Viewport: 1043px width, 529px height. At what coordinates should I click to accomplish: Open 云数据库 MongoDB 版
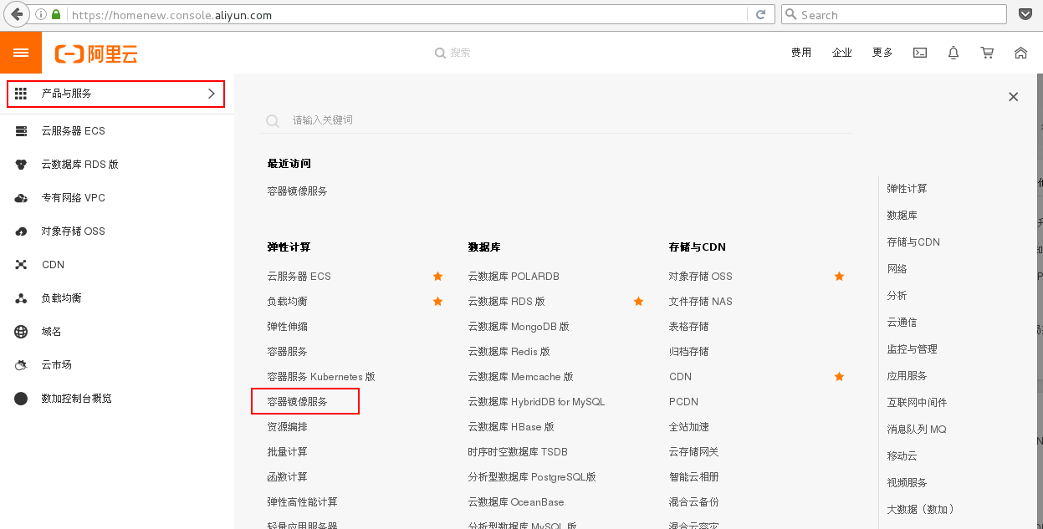[519, 327]
